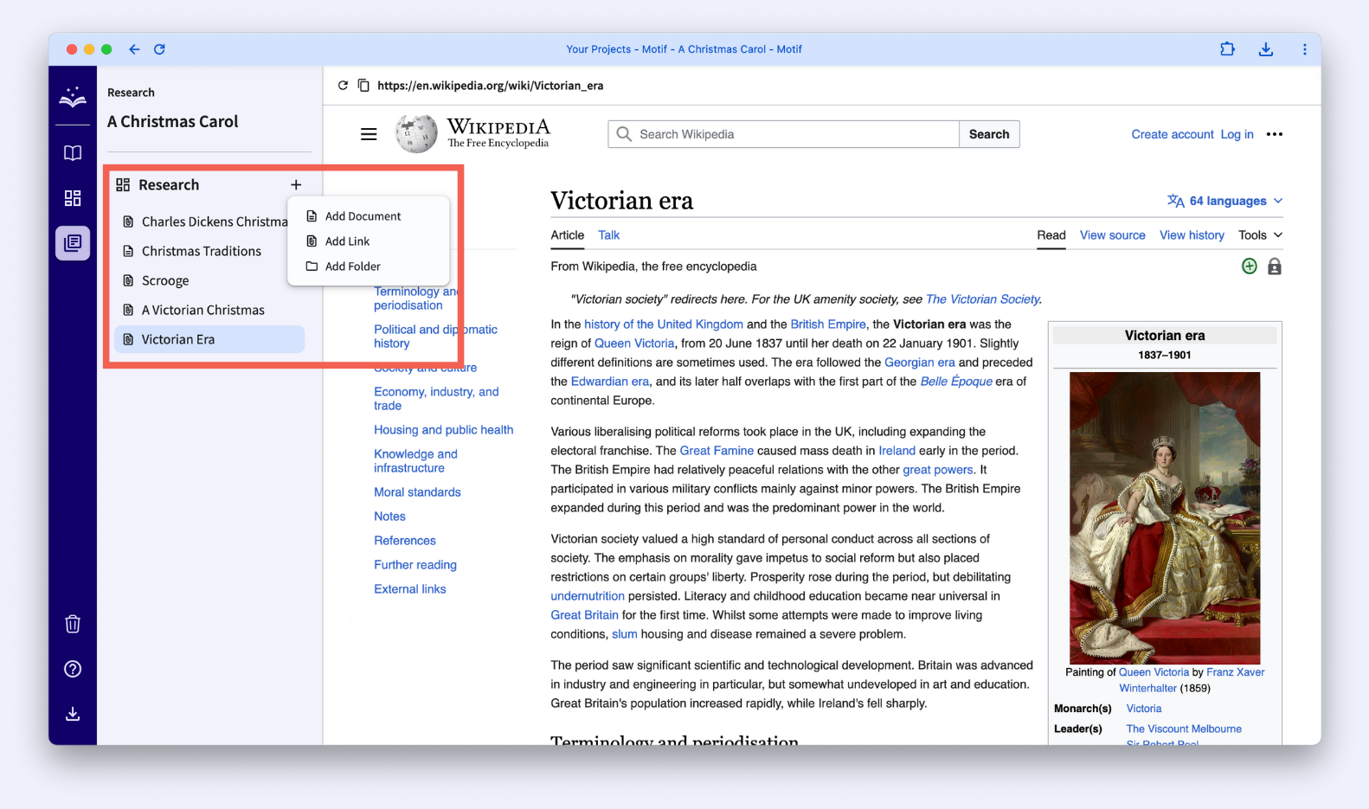
Task: Jump to References section
Action: point(405,541)
